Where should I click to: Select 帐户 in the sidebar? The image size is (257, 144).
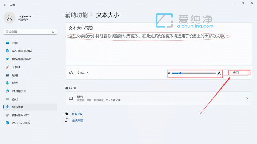(30, 83)
